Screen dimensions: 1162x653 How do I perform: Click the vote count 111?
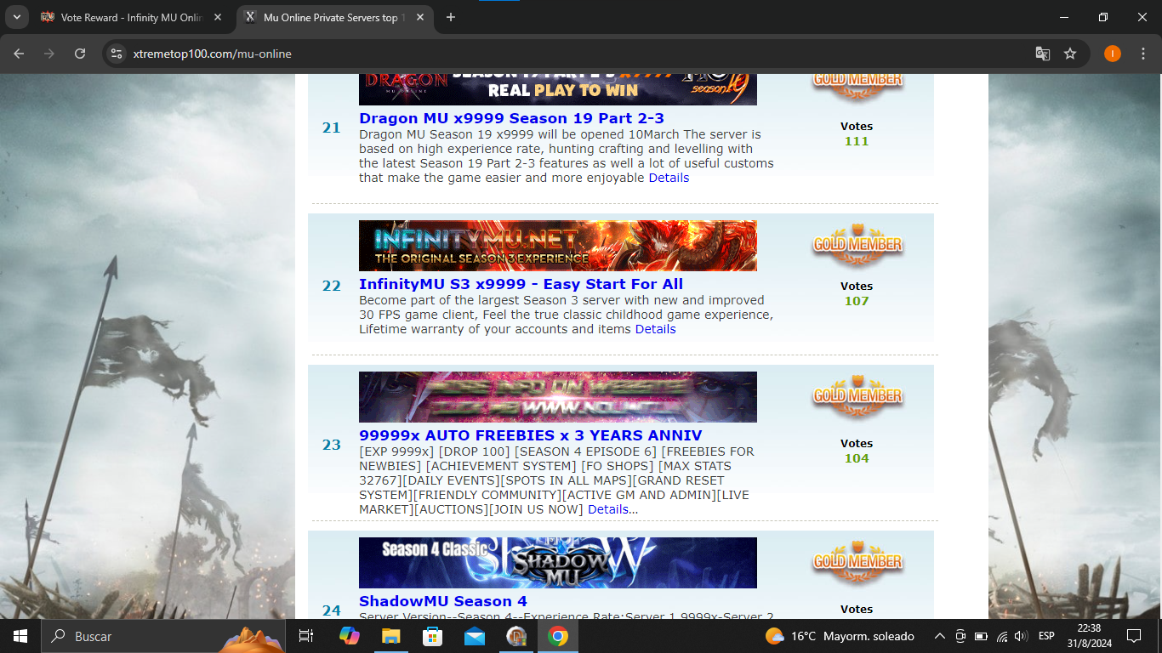[x=857, y=141]
